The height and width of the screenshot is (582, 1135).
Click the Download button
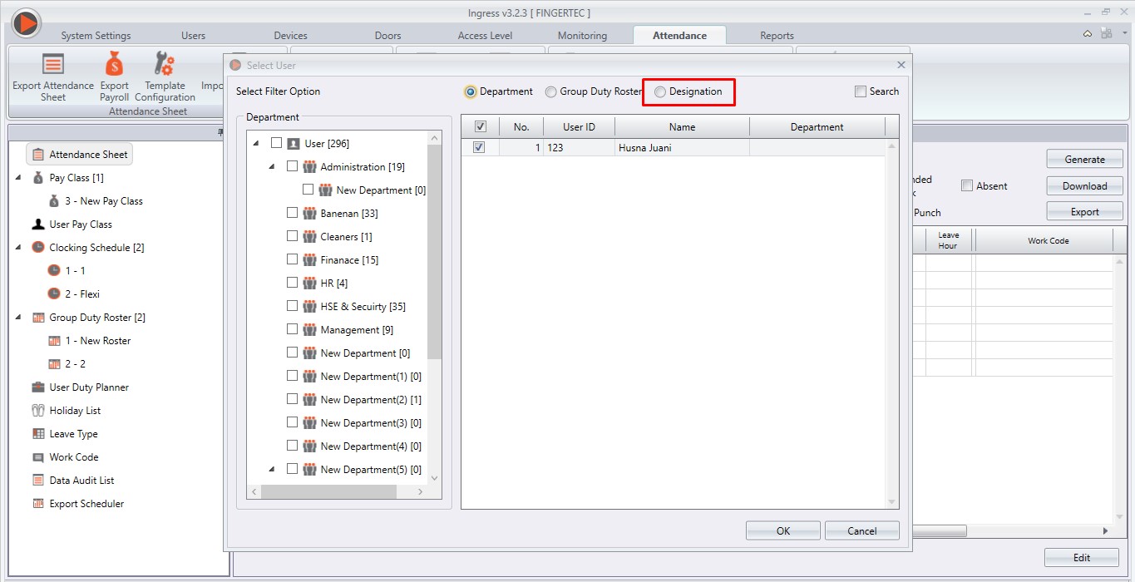point(1085,185)
